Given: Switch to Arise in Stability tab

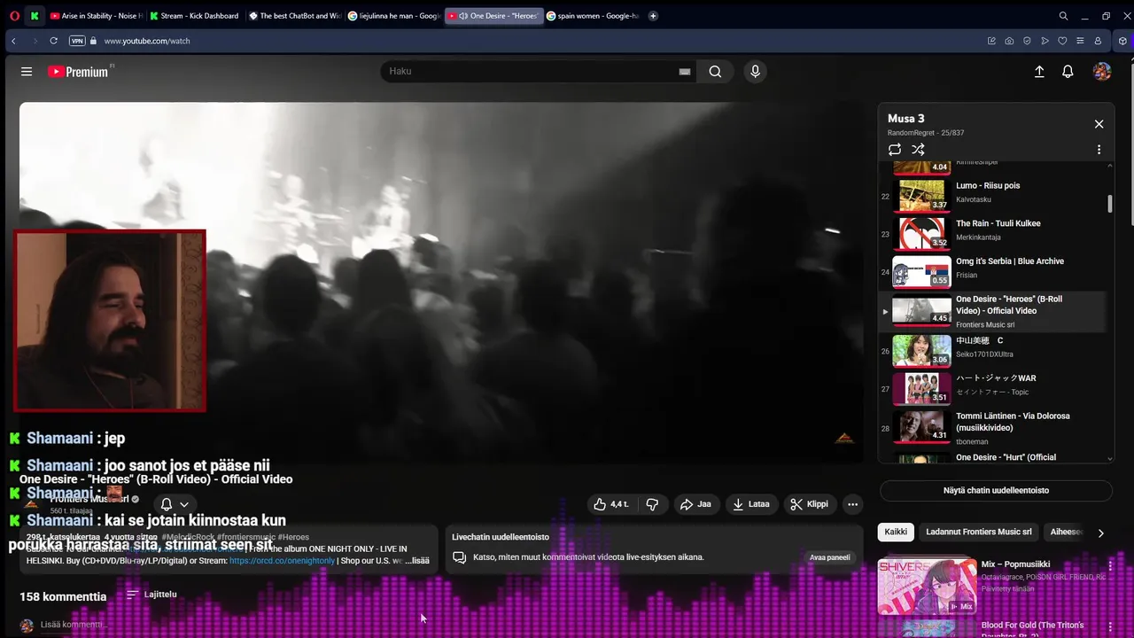Looking at the screenshot, I should click(x=96, y=16).
